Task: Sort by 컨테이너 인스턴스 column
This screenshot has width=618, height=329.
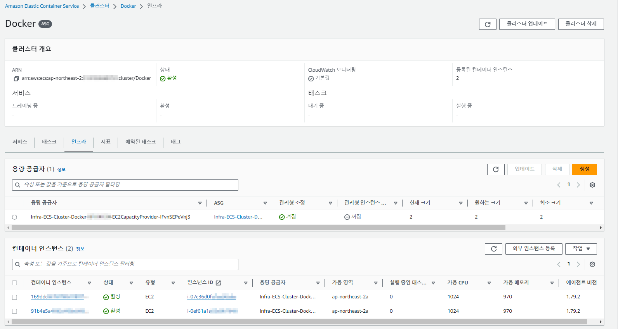Action: pyautogui.click(x=89, y=283)
